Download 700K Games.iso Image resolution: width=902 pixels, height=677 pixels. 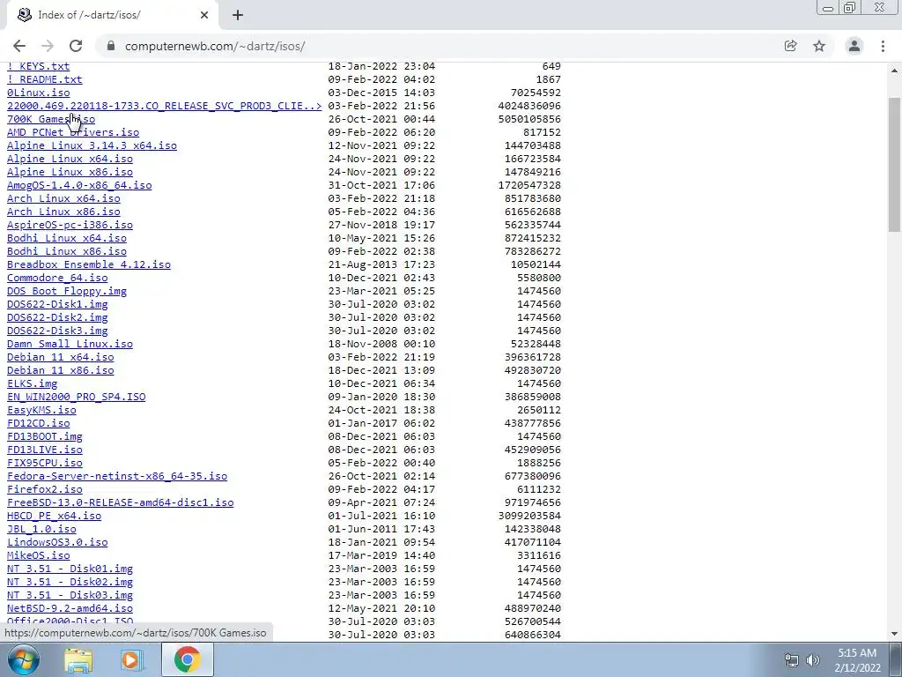click(50, 119)
